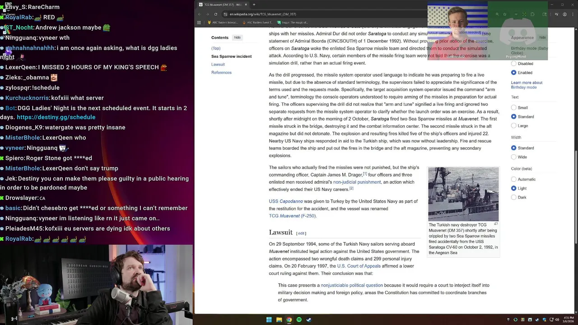Open a new browser tab
578x325 pixels.
click(x=254, y=5)
